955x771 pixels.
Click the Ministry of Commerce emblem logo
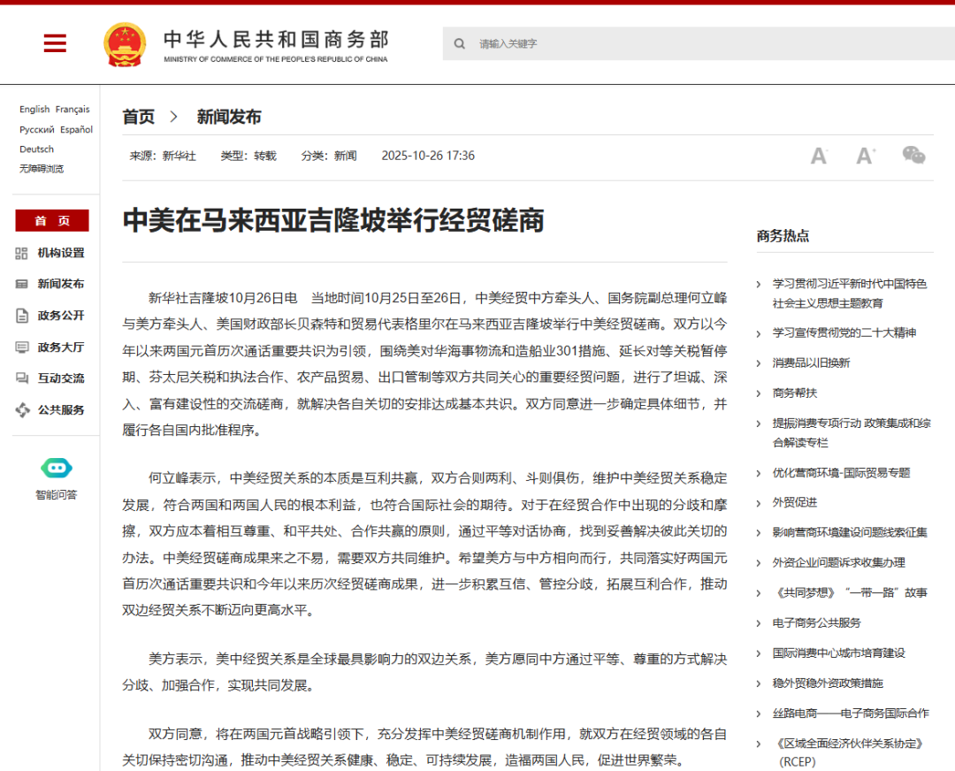pos(126,42)
